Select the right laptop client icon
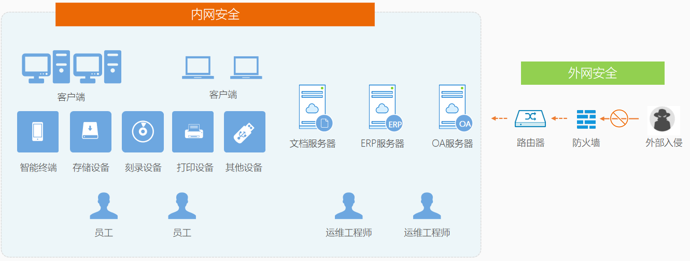The height and width of the screenshot is (261, 690). [x=246, y=68]
